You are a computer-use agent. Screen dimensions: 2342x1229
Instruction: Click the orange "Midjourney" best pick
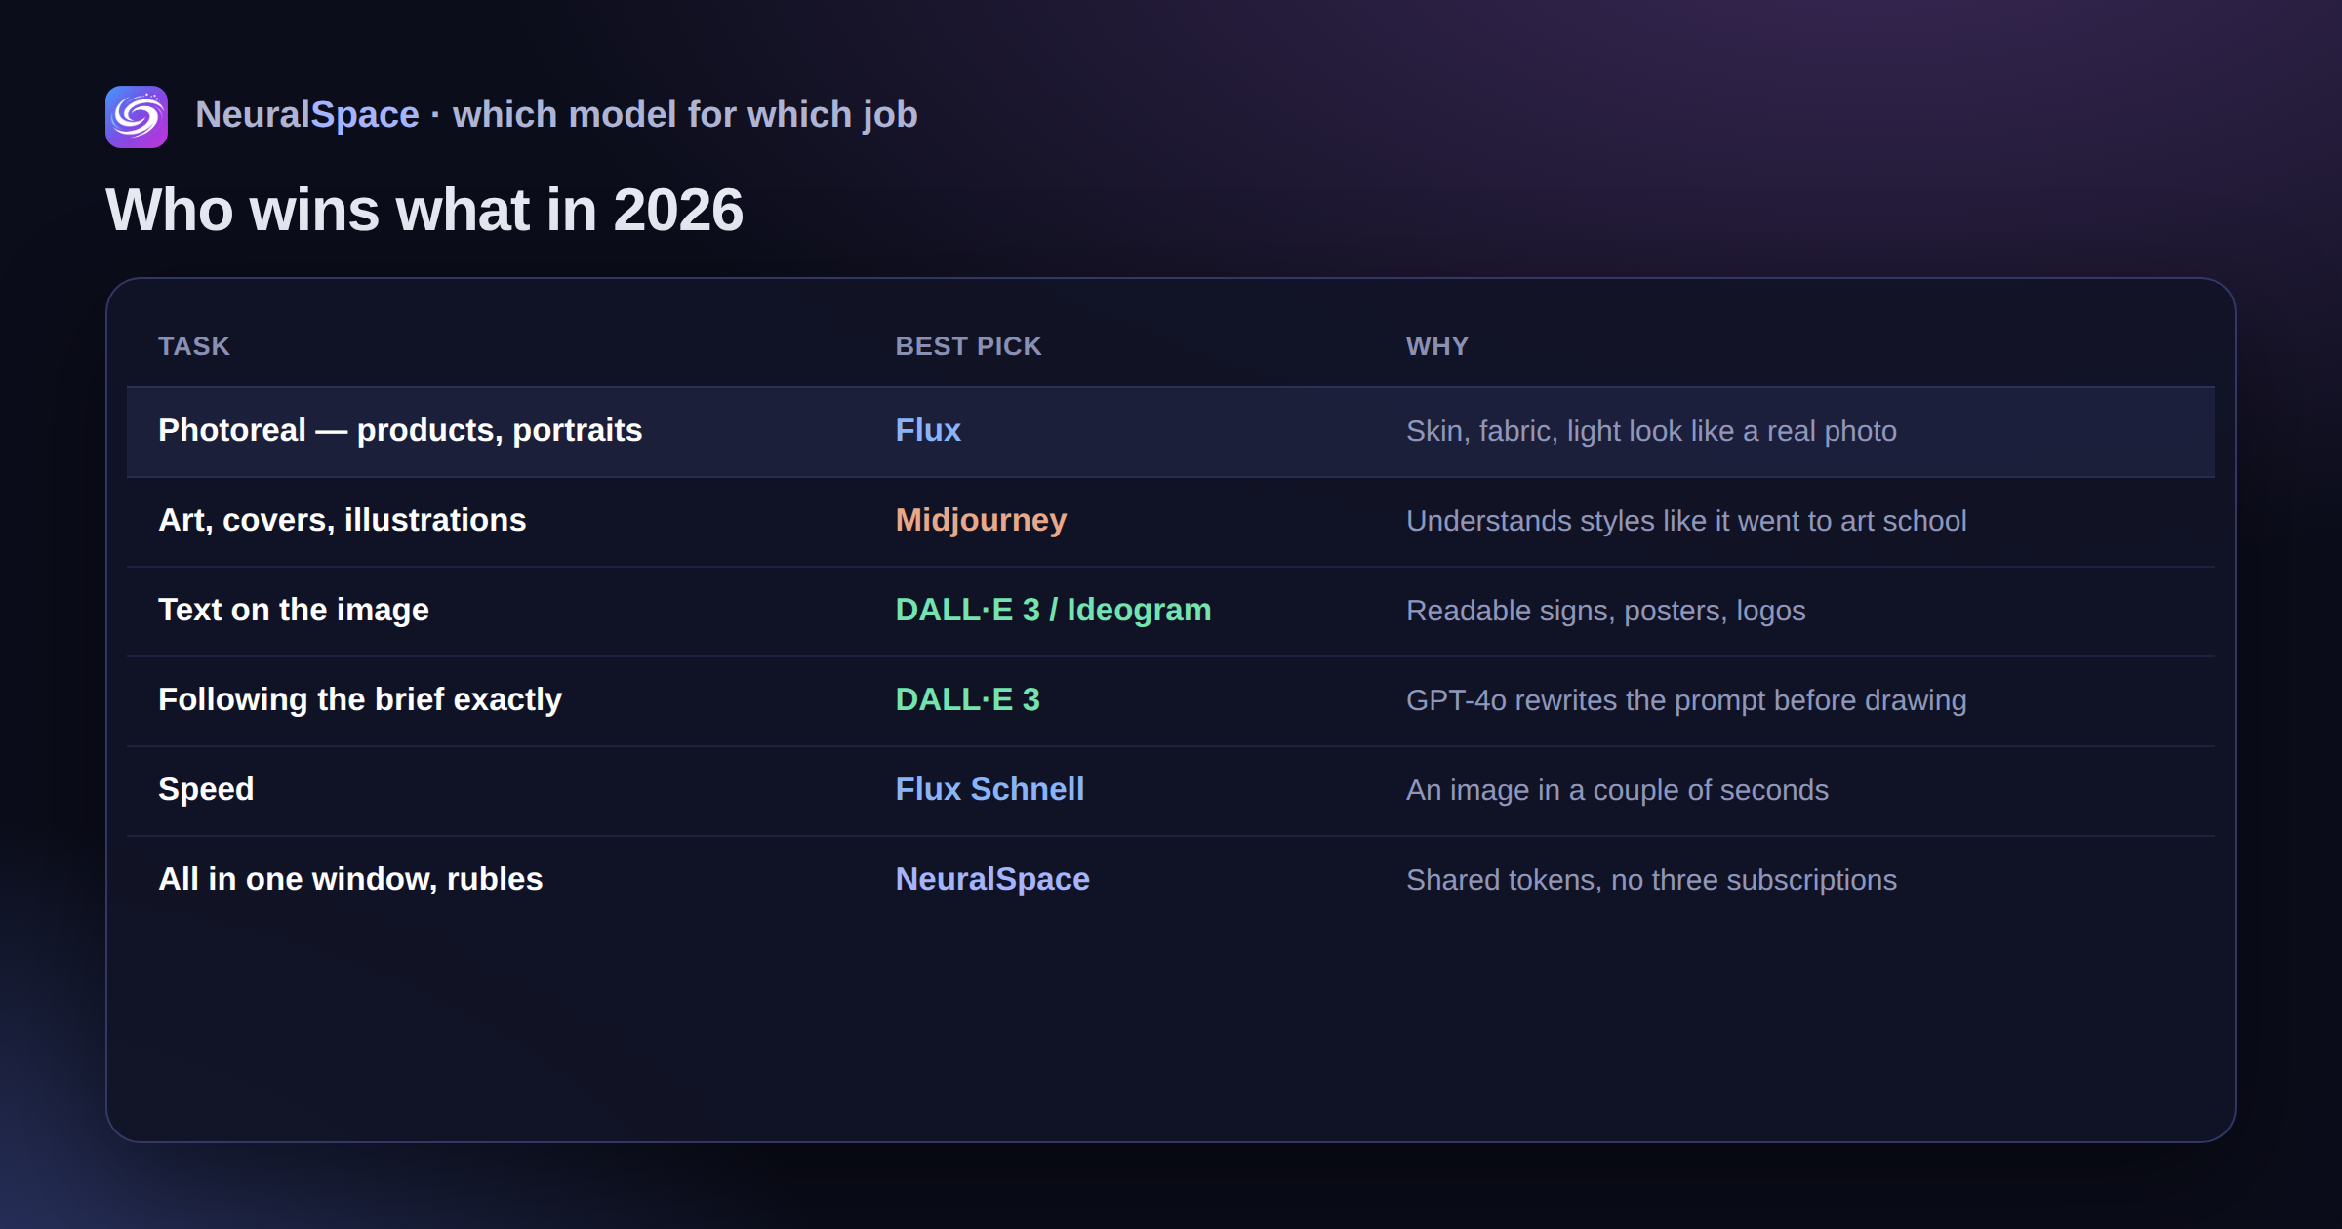982,520
